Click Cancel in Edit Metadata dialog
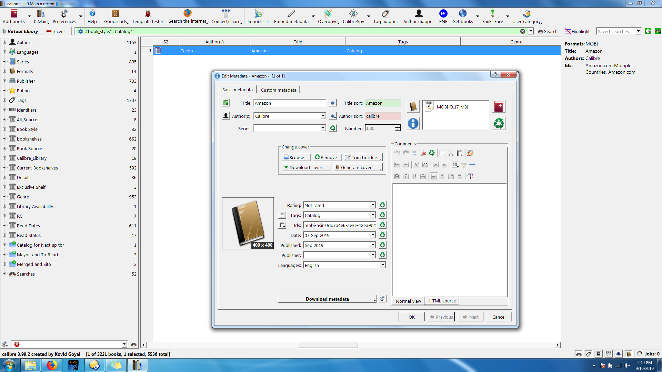This screenshot has height=372, width=662. [x=499, y=317]
